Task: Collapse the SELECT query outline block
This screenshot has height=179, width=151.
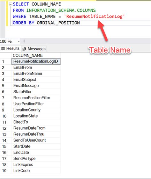Action: point(11,4)
